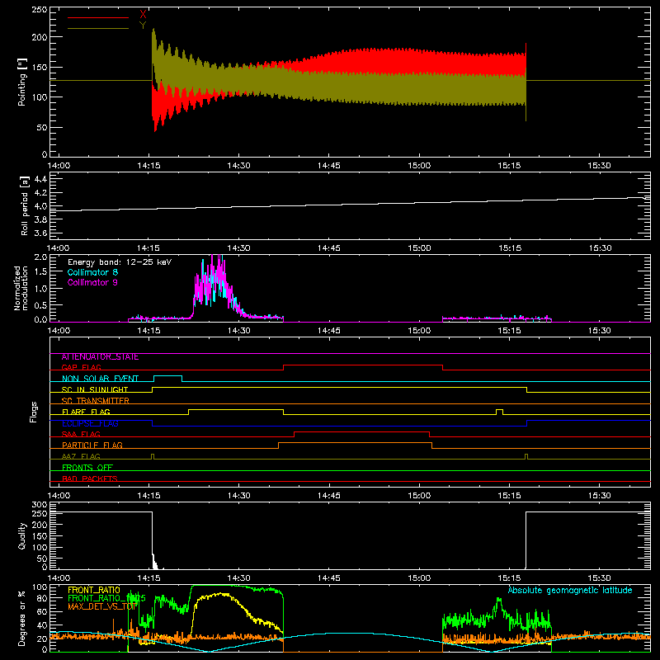The height and width of the screenshot is (660, 660).
Task: Click the yellow FRONT_RATIO legend entry
Action: tap(94, 590)
